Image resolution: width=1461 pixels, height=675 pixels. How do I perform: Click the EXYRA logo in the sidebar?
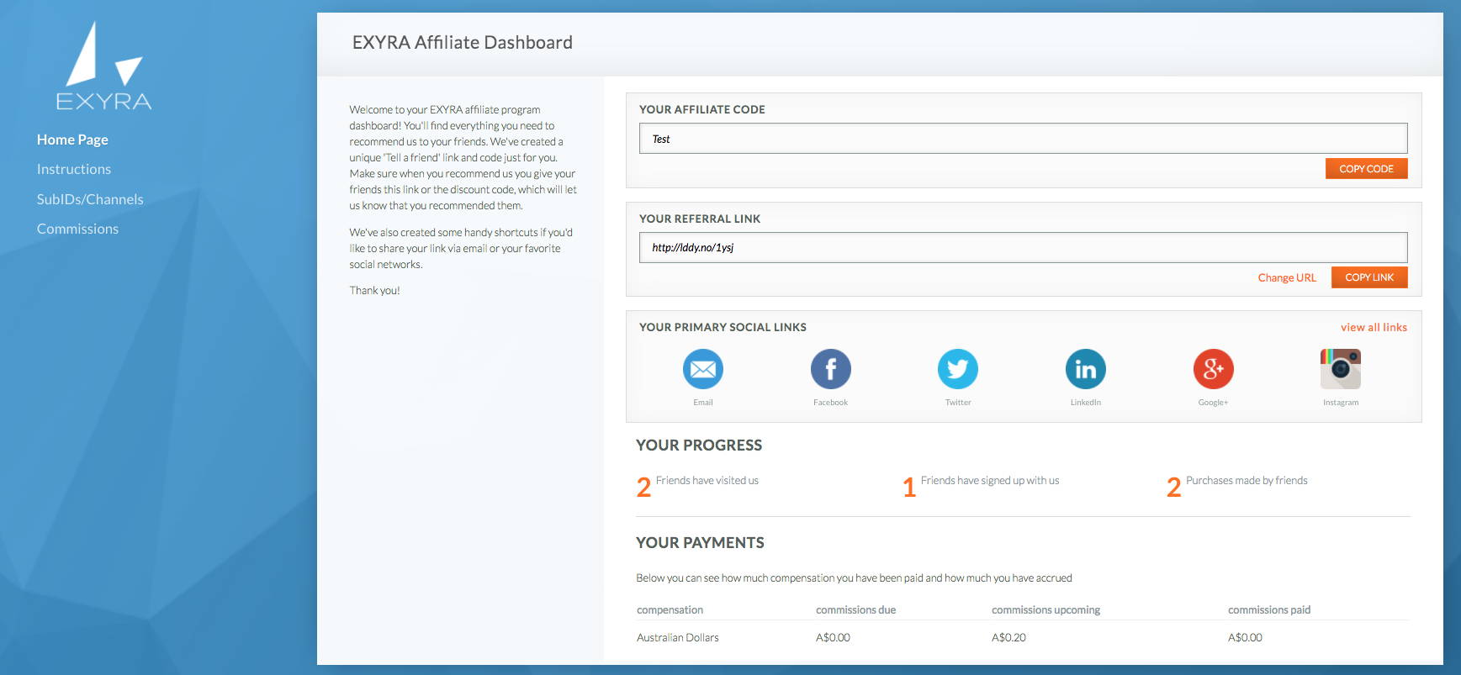tap(104, 66)
